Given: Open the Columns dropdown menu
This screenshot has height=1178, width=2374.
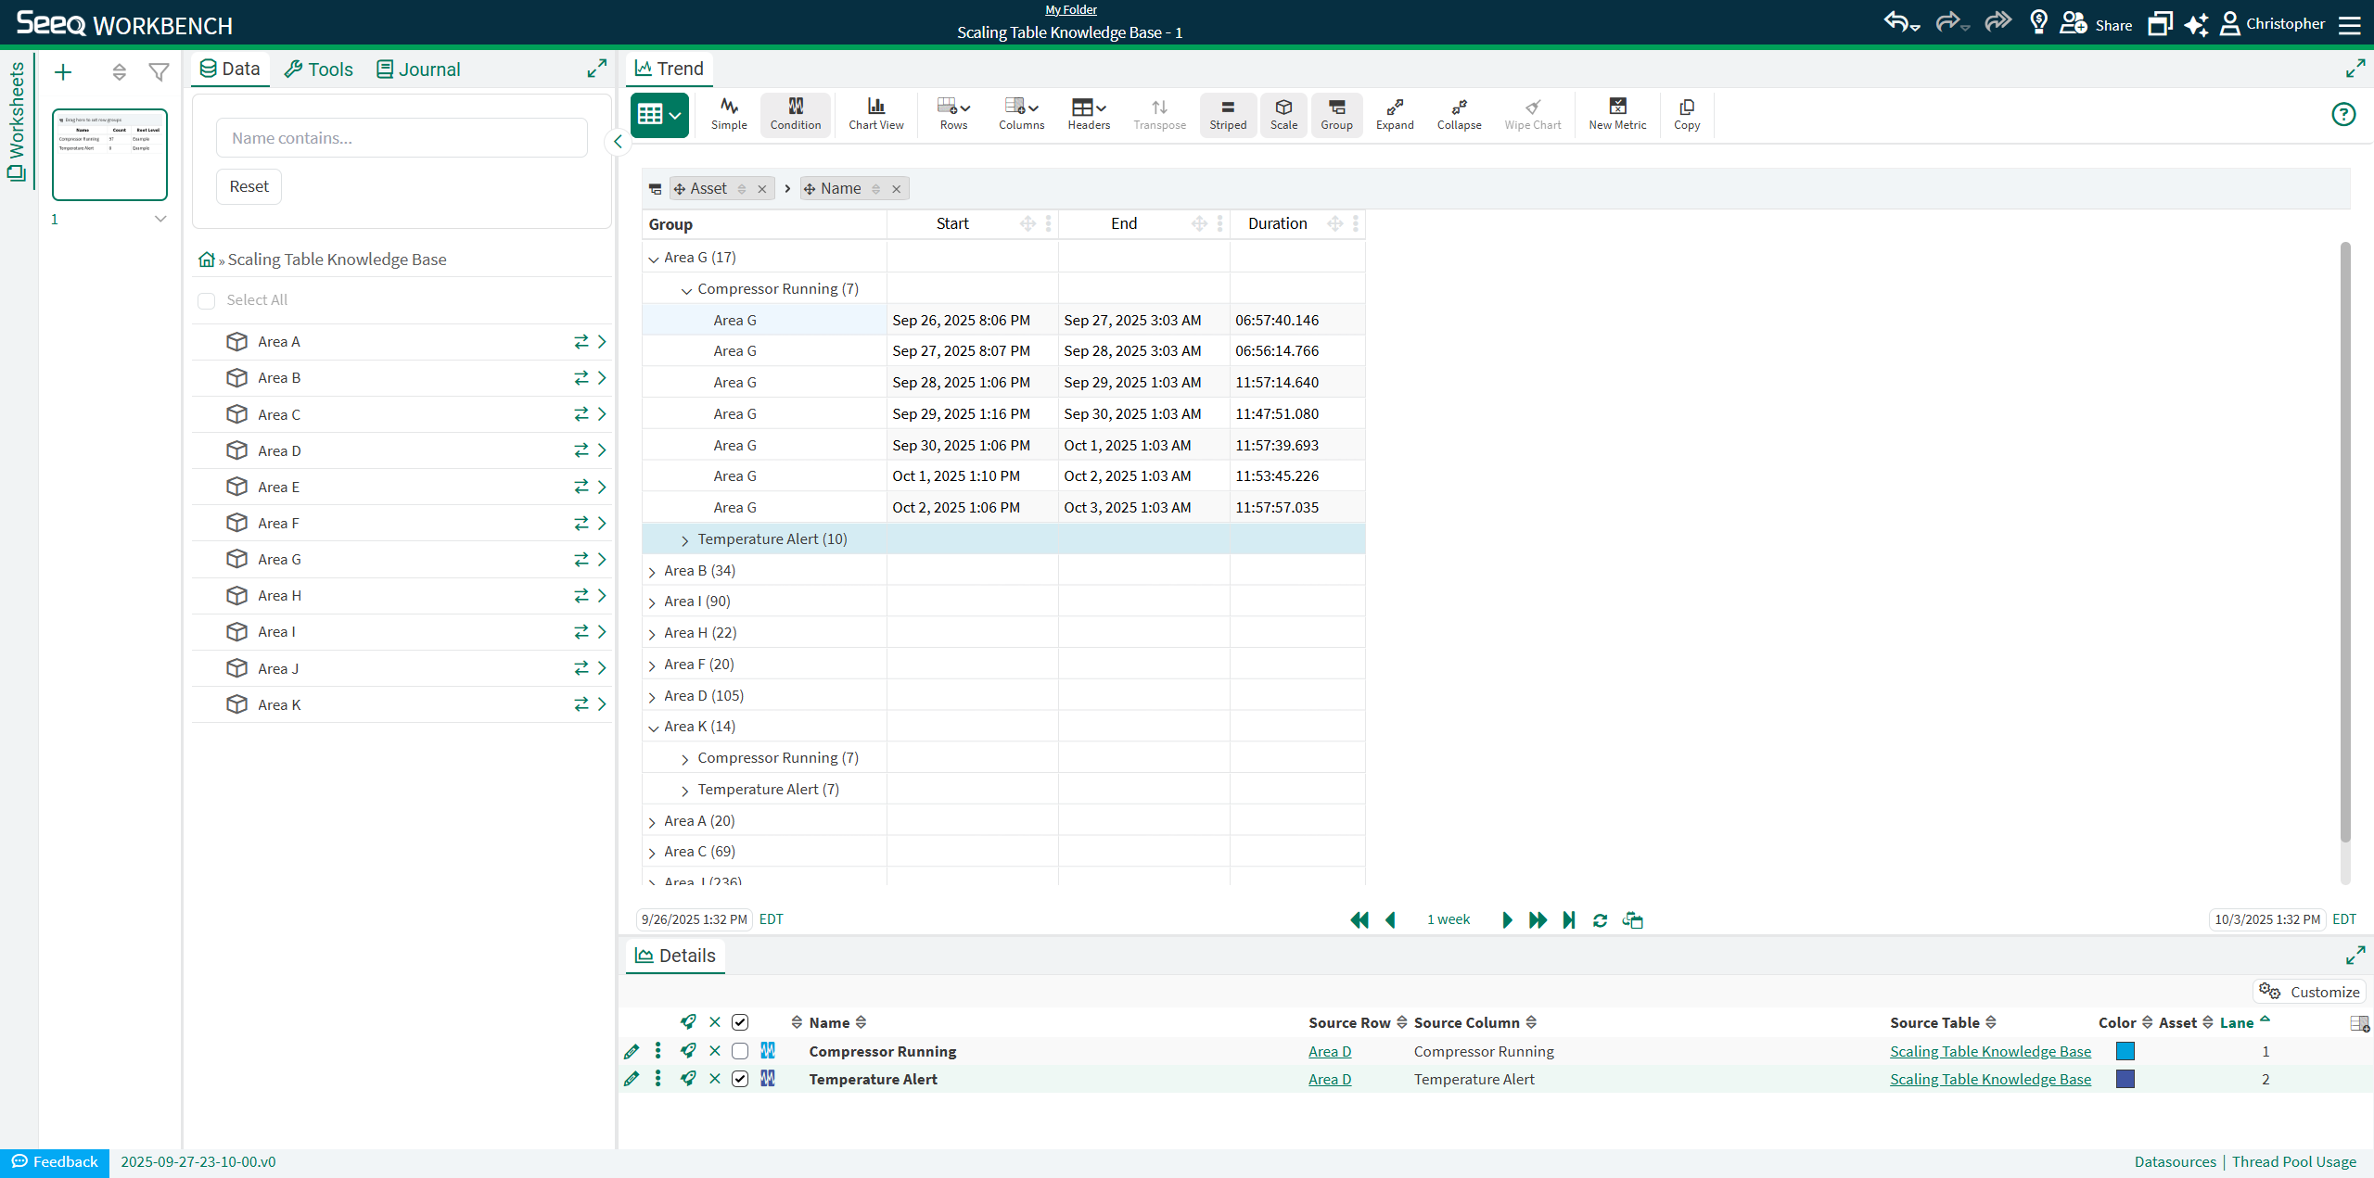Looking at the screenshot, I should click(x=1020, y=114).
